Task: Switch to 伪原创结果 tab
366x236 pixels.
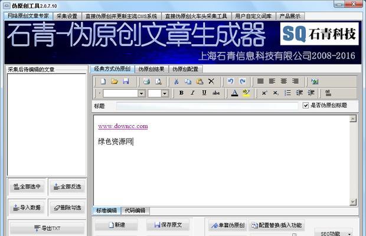Action: point(152,69)
